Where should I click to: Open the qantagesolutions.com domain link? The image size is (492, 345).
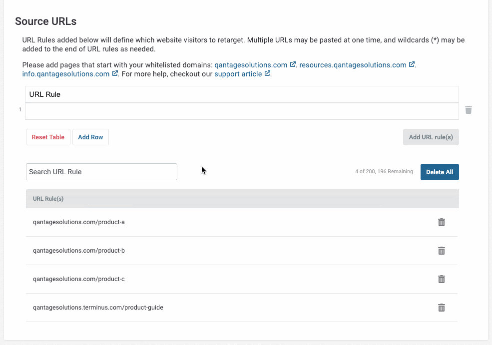point(251,65)
